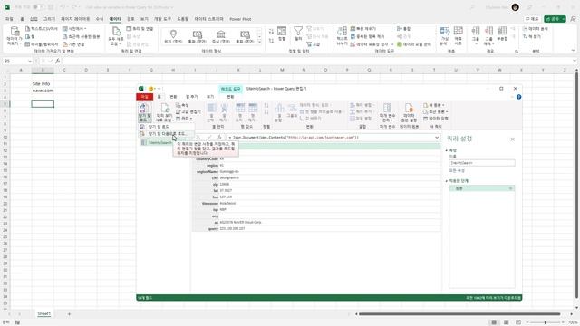Click Refresh Preview icon in Power Query editor
Screen dimensions: 580x326
[x=165, y=108]
